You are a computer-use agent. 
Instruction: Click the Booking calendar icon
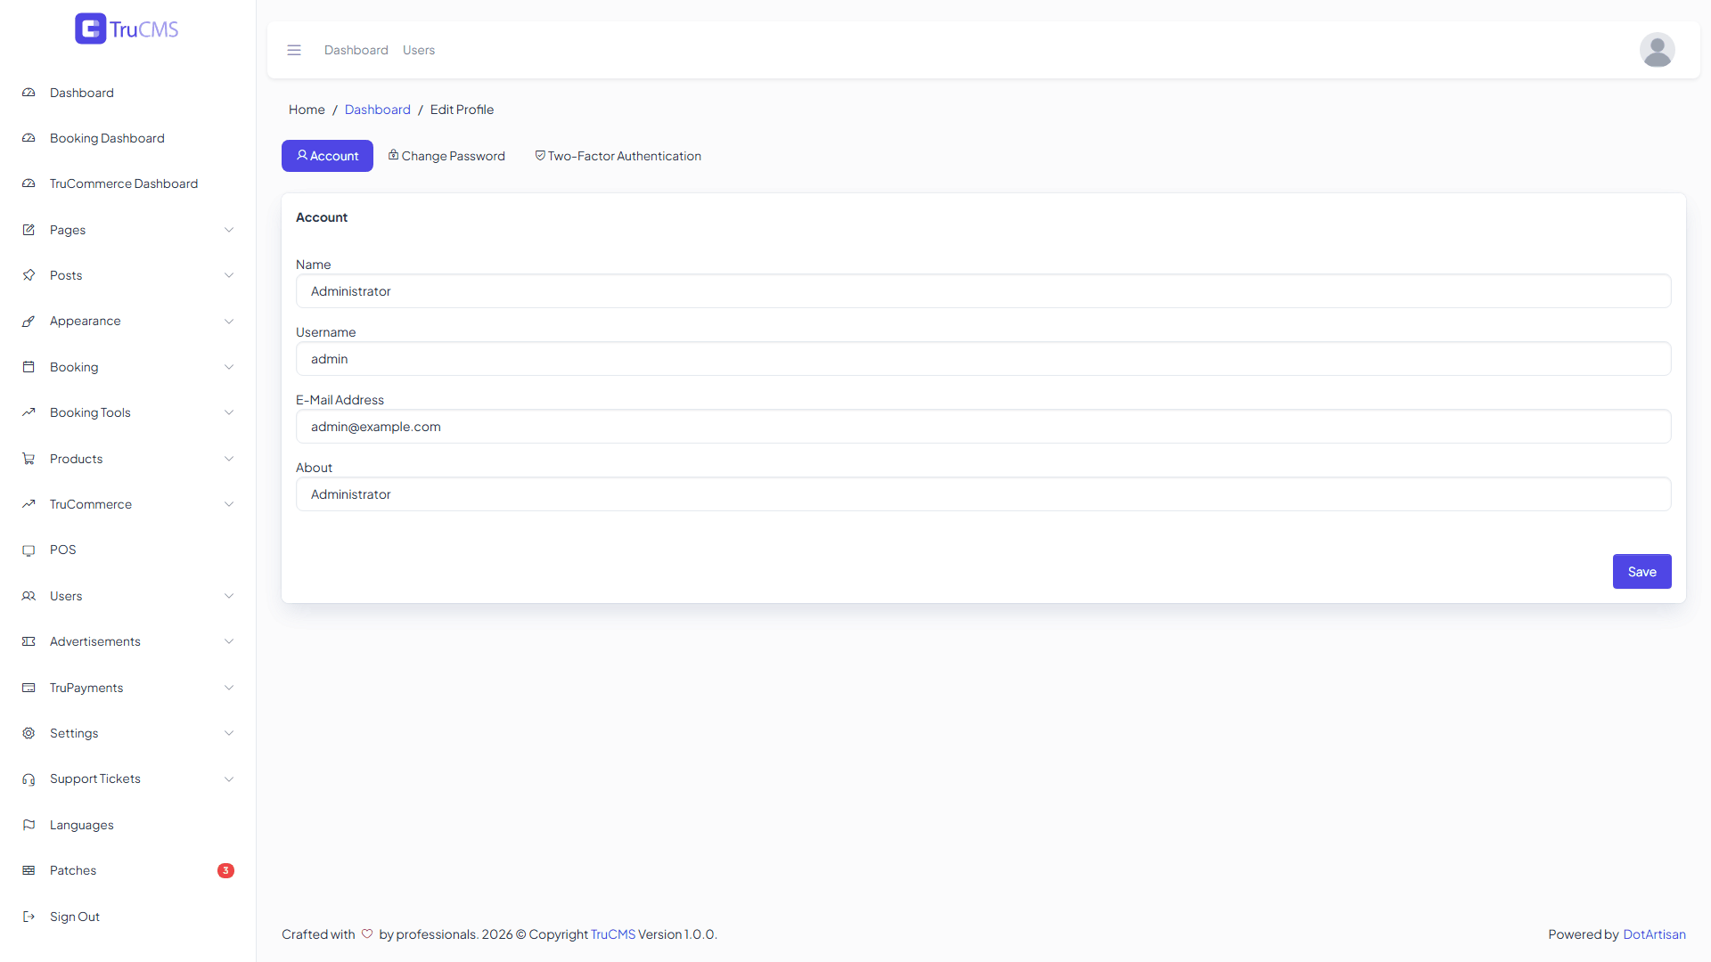pos(29,367)
